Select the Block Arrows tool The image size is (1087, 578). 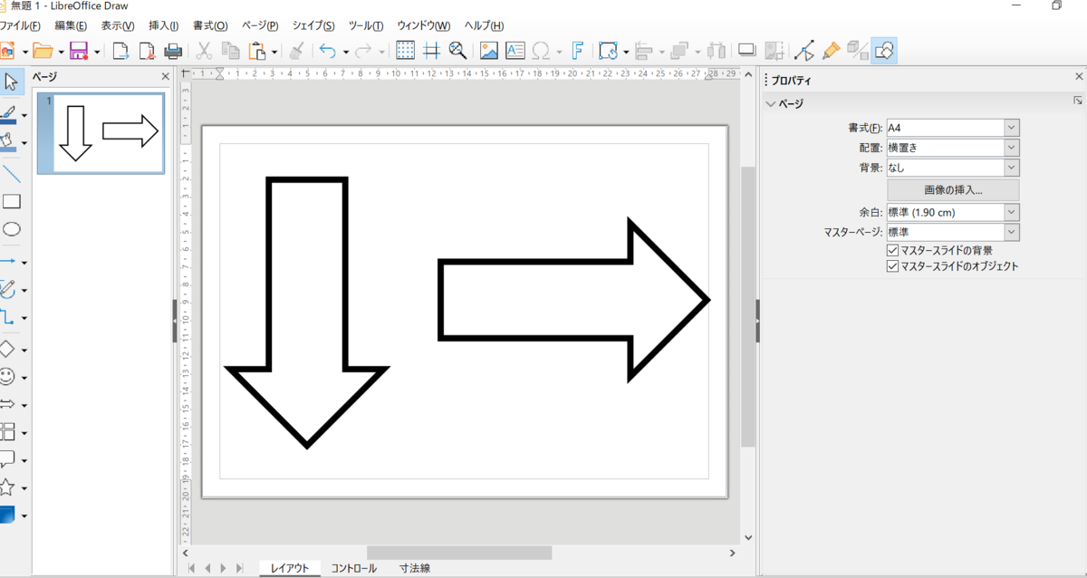point(7,404)
